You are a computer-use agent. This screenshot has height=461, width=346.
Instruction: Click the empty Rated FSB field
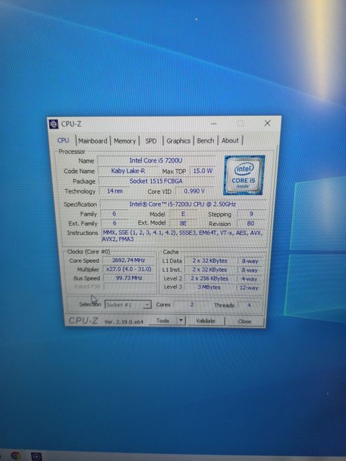coord(129,286)
